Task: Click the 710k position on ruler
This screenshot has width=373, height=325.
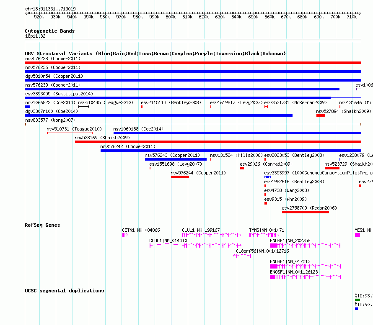Action: pyautogui.click(x=352, y=17)
